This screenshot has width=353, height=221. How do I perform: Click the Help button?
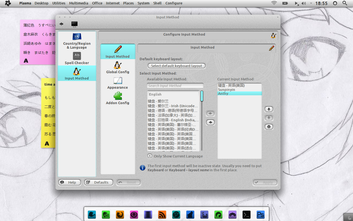(x=69, y=182)
